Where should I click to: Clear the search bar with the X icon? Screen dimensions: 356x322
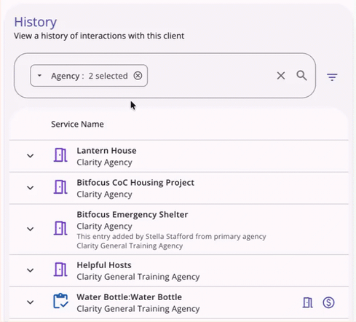[281, 76]
